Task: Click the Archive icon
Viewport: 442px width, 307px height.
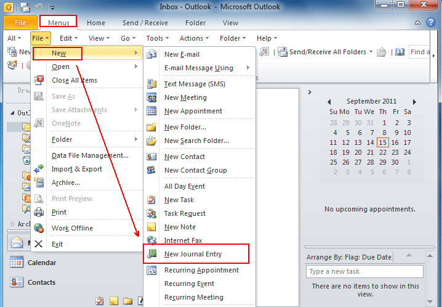Action: [x=39, y=182]
